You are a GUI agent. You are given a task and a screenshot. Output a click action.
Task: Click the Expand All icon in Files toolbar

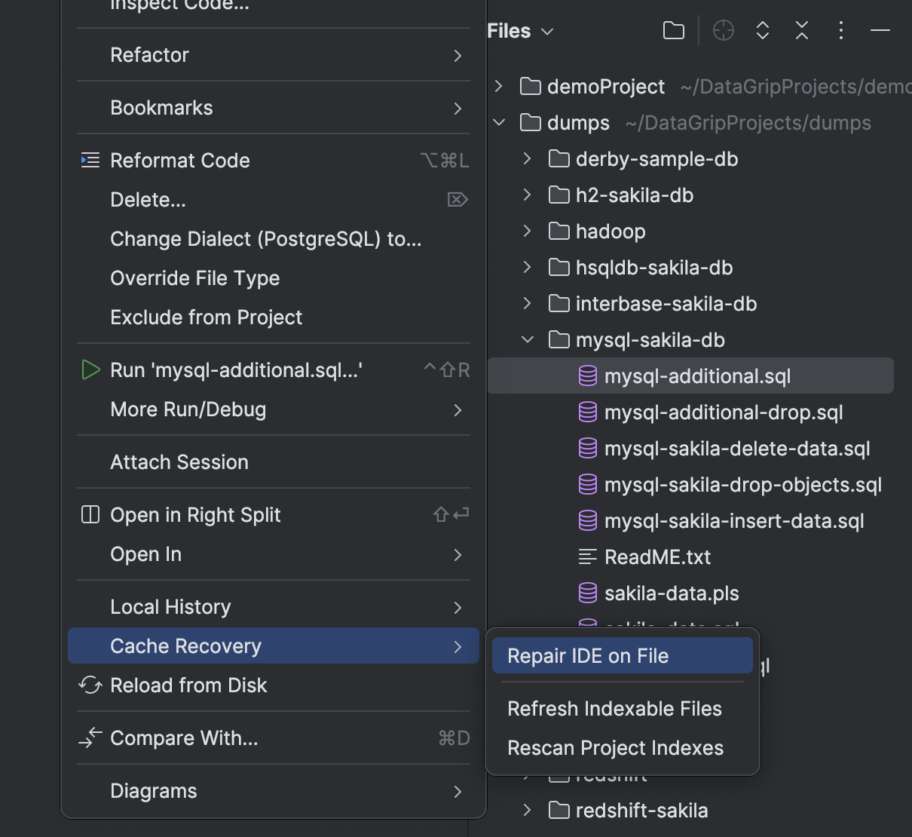point(762,31)
